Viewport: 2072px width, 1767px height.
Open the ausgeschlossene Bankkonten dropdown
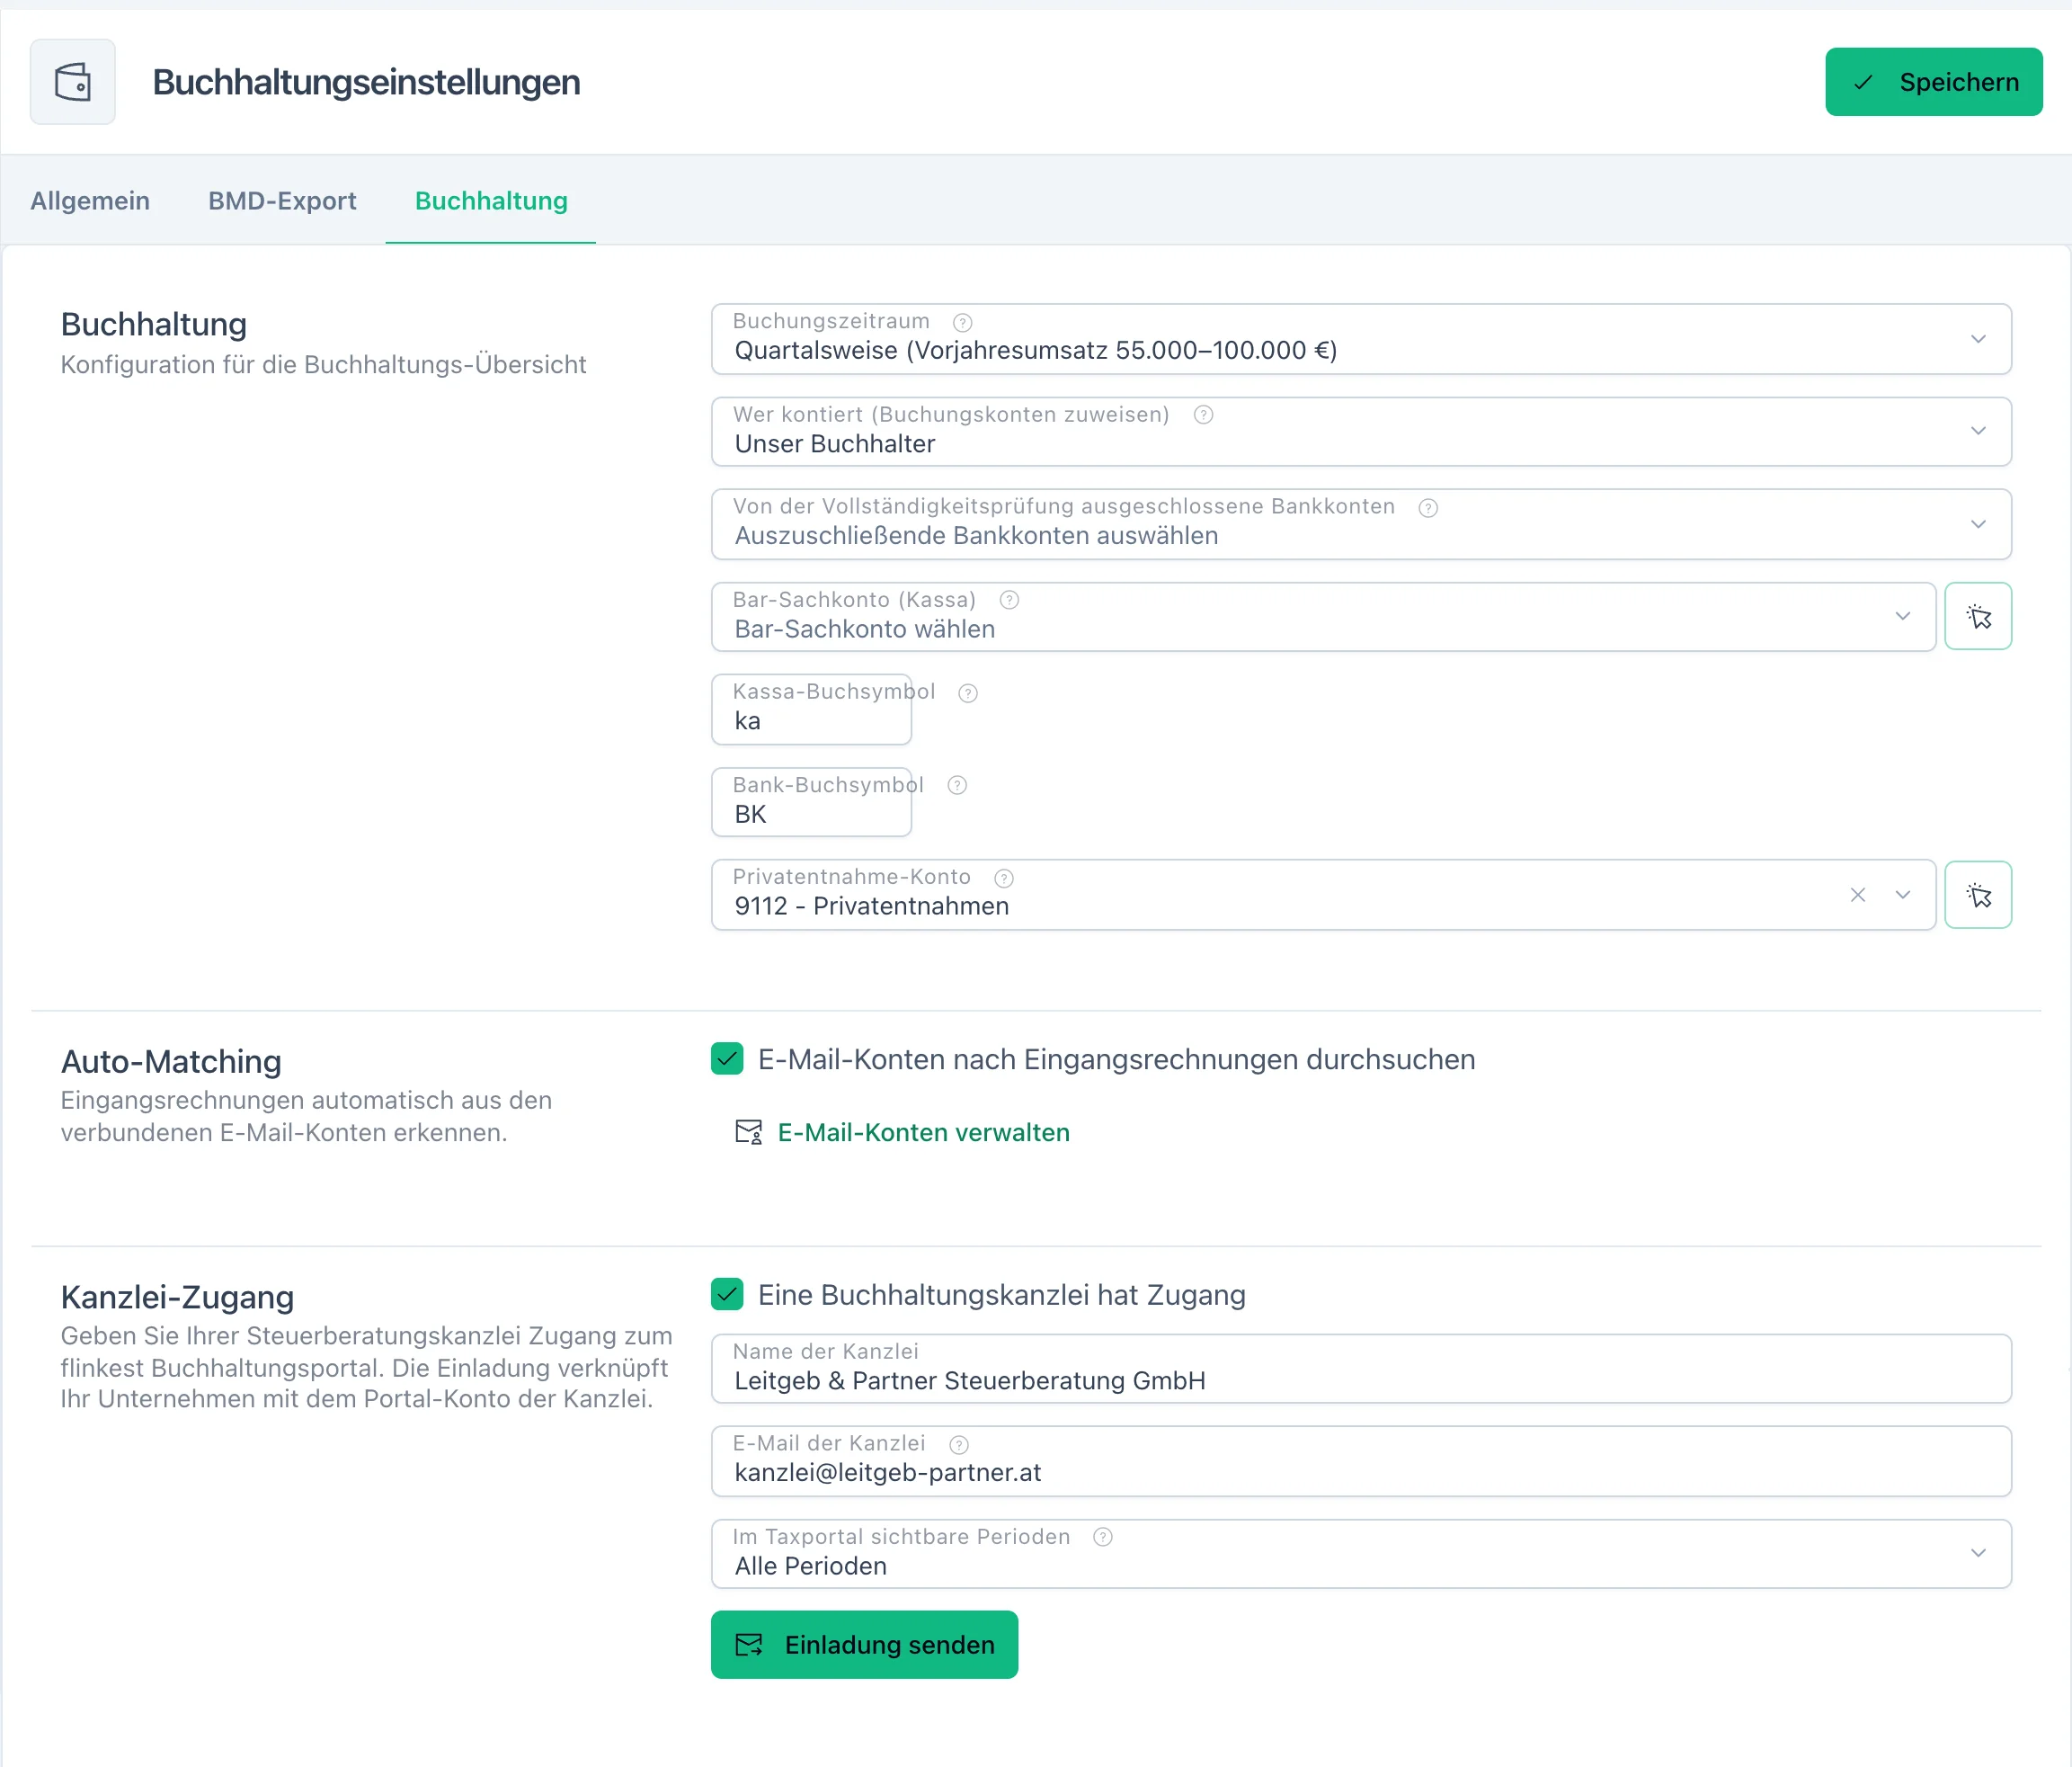coord(1360,524)
